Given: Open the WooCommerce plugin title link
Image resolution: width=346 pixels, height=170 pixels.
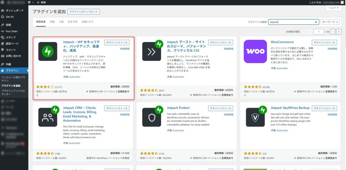Looking at the screenshot, I should [x=282, y=42].
